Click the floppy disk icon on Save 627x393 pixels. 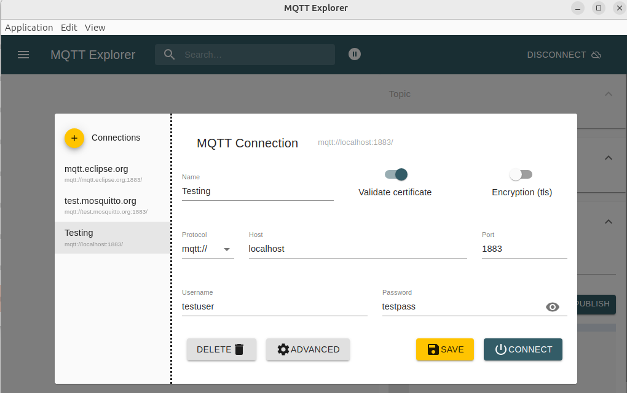pos(433,349)
